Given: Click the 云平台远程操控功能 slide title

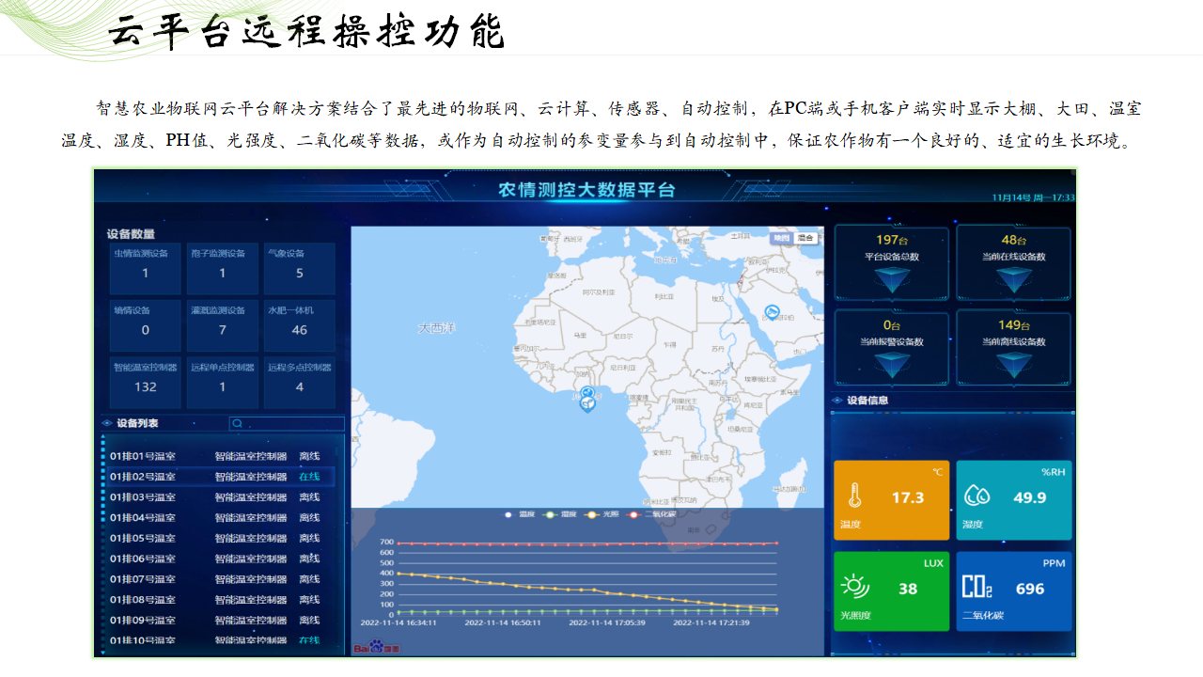Looking at the screenshot, I should 306,30.
